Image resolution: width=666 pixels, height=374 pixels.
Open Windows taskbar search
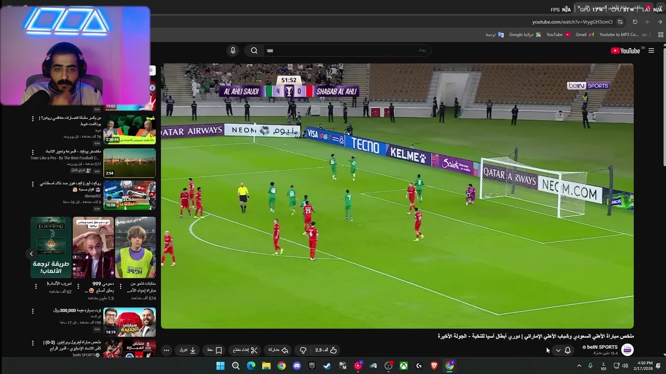(236, 366)
